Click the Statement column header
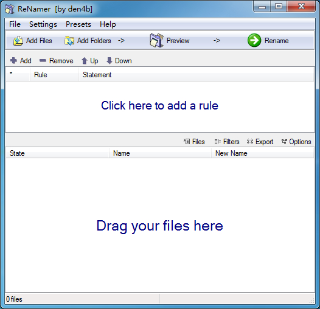320x309 pixels. point(196,75)
